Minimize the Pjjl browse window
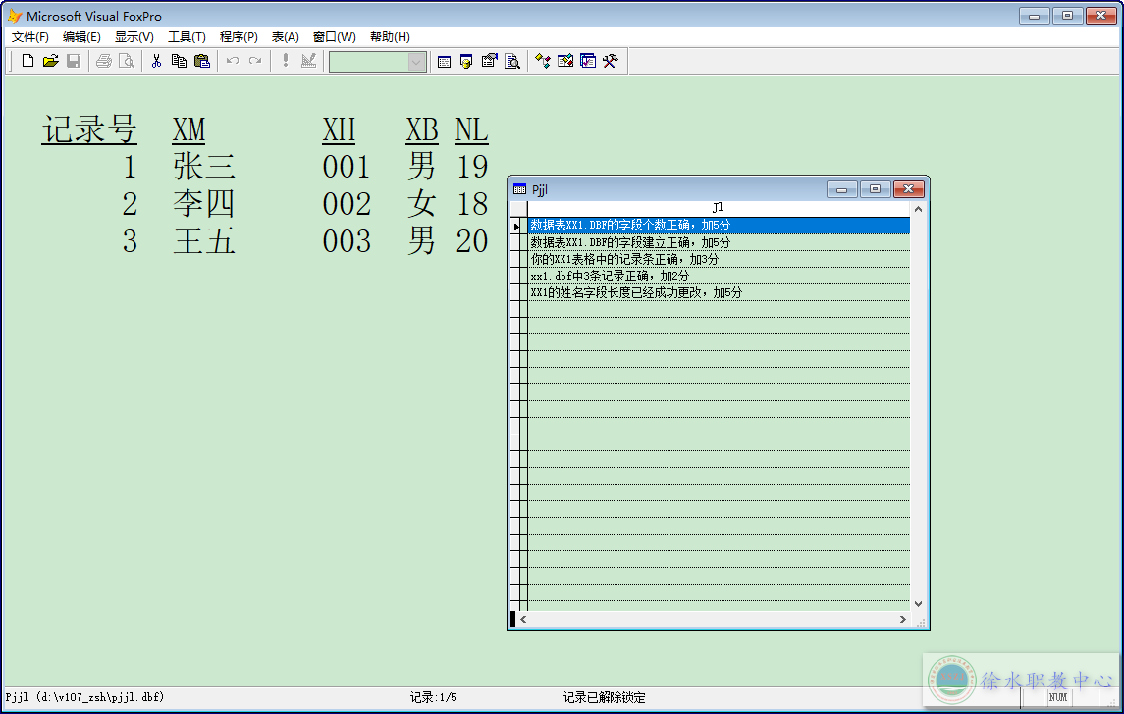The height and width of the screenshot is (714, 1124). point(842,189)
